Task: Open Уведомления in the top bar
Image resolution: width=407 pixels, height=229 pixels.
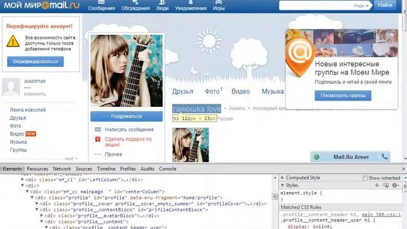Action: click(191, 6)
